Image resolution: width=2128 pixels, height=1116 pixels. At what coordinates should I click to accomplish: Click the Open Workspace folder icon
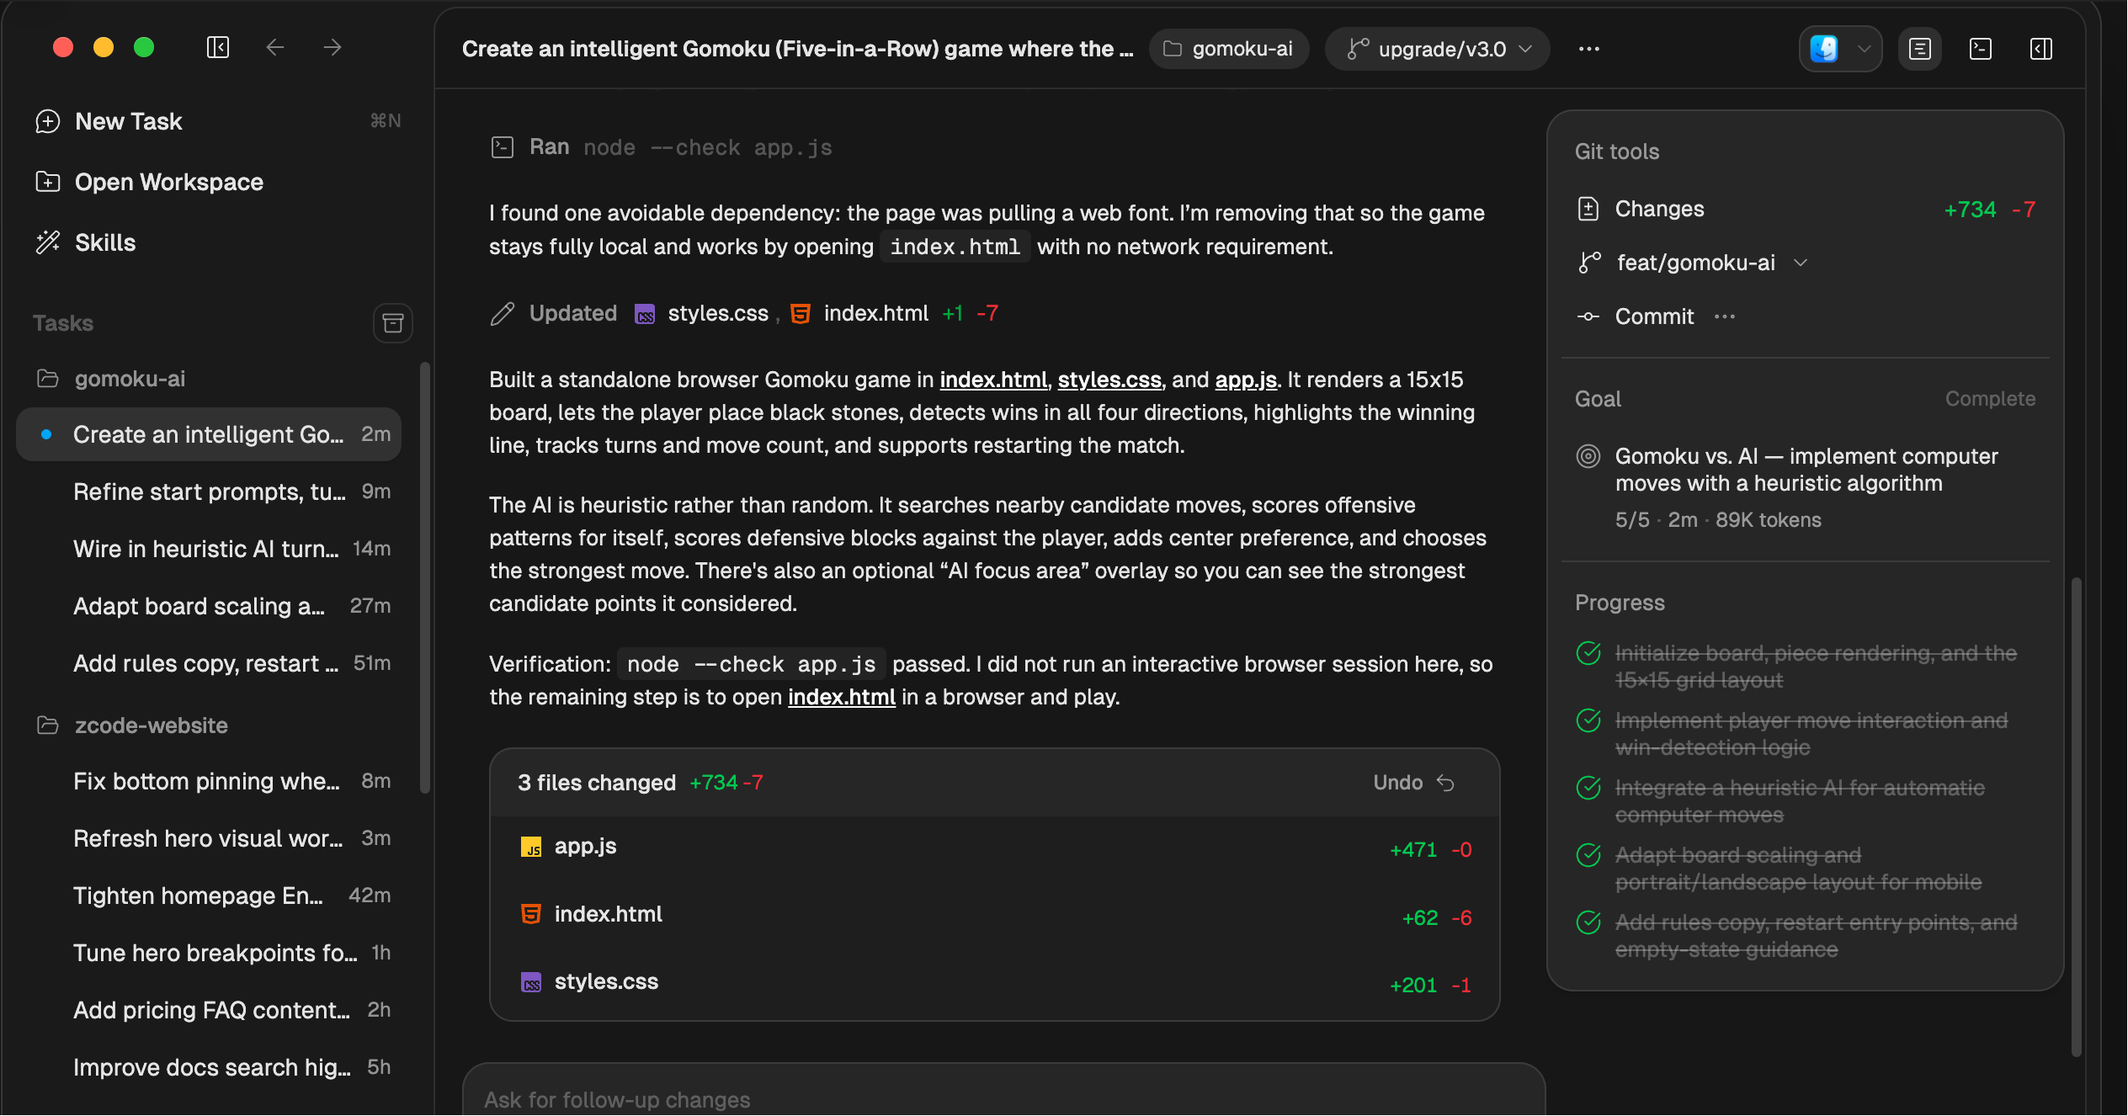tap(48, 182)
